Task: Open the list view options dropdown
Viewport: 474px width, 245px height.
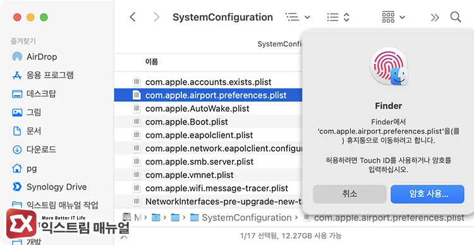Action: click(298, 17)
